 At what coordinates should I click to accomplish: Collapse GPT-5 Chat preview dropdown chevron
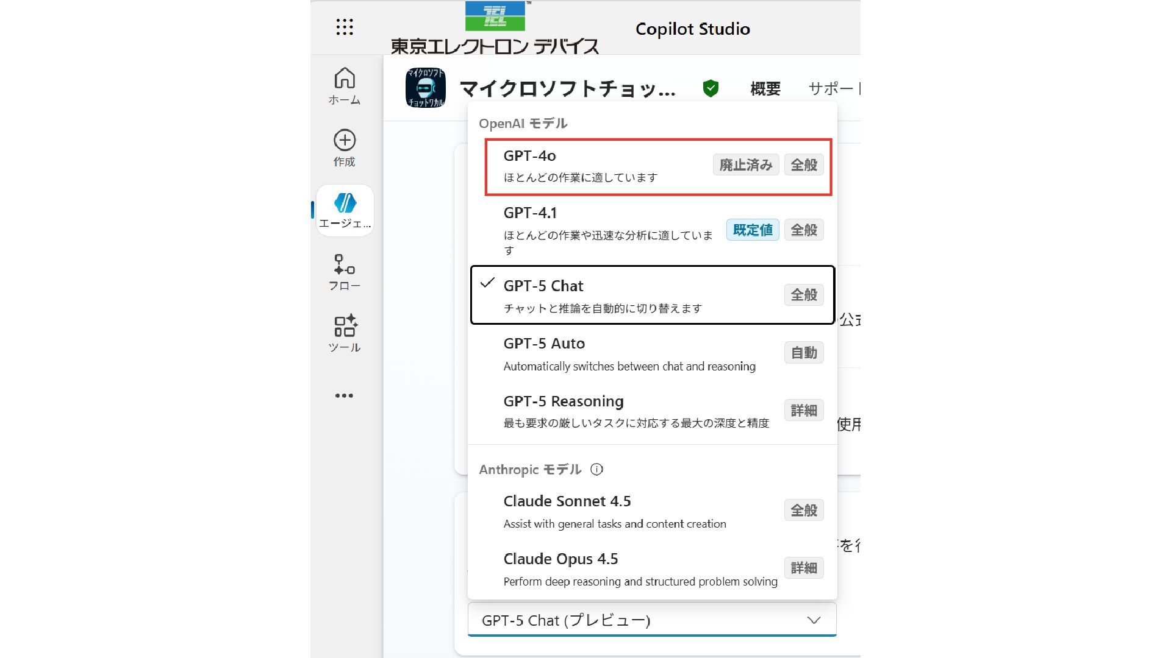point(814,620)
